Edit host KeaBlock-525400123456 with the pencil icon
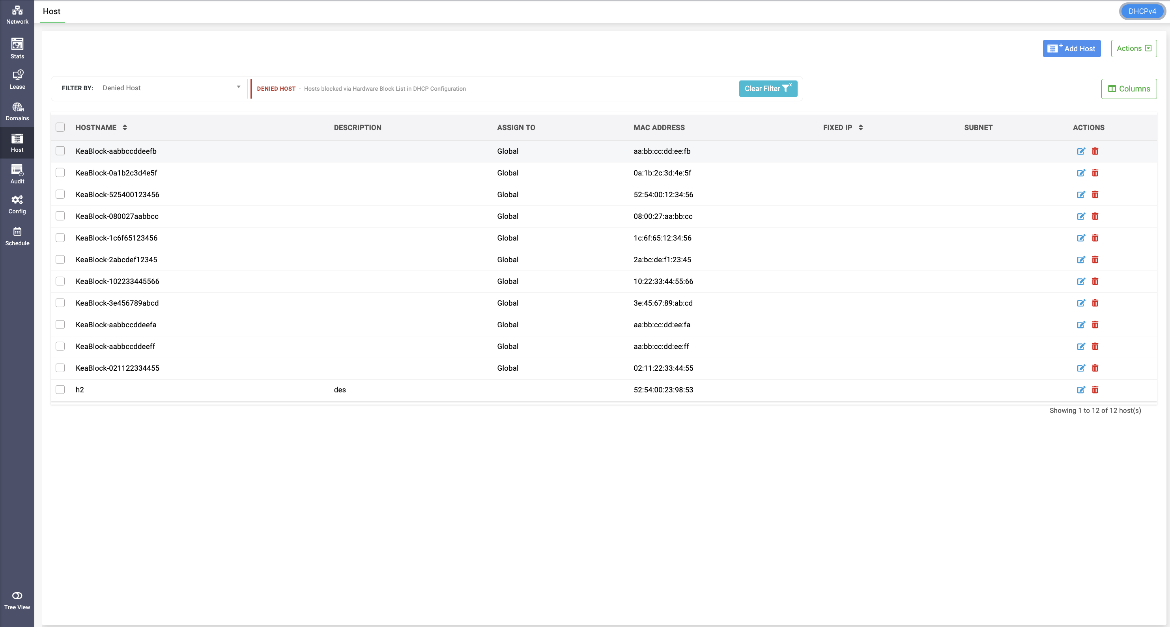Viewport: 1170px width, 627px height. (x=1081, y=194)
